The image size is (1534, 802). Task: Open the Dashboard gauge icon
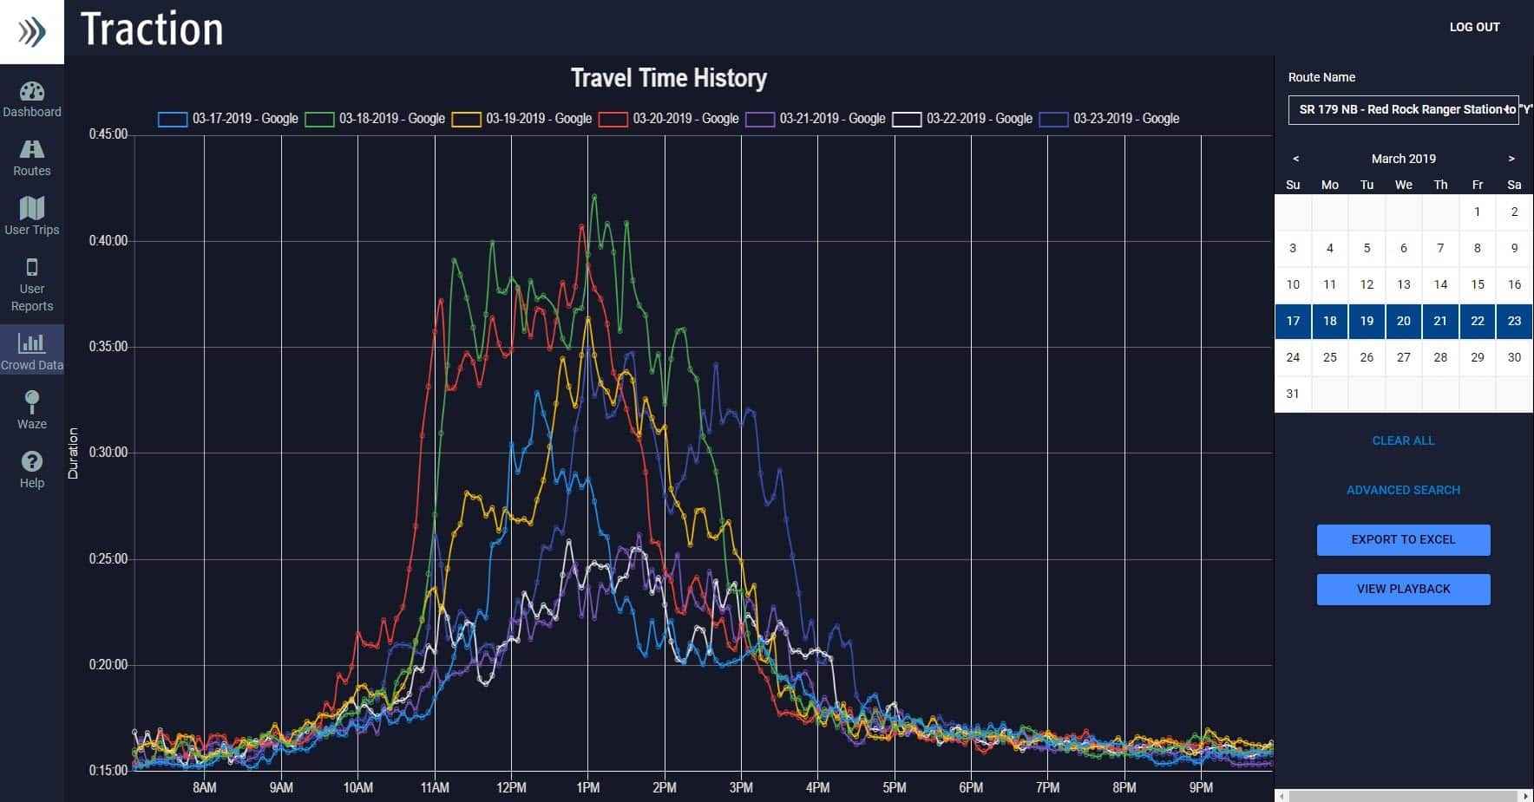pyautogui.click(x=32, y=92)
